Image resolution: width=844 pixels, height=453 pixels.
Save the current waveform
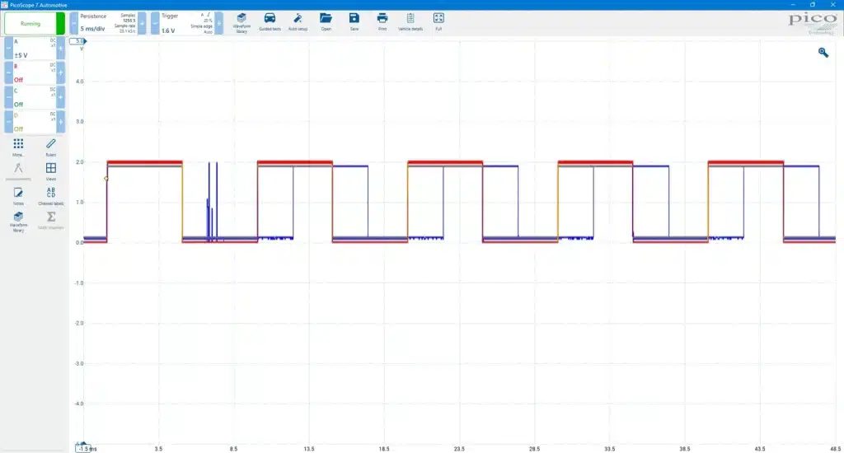pyautogui.click(x=354, y=22)
